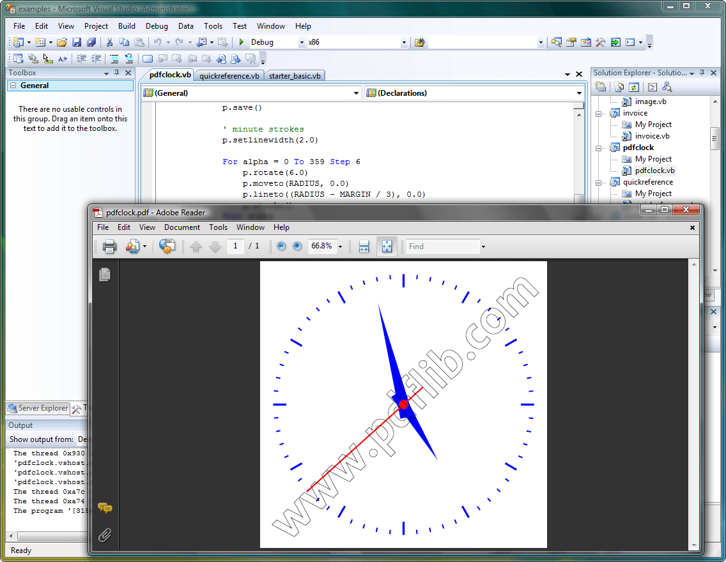The image size is (726, 562).
Task: Click the page number input field
Action: tap(237, 246)
